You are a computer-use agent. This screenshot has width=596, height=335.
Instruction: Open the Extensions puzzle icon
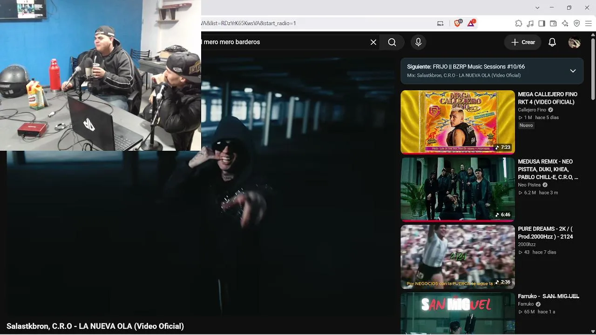click(519, 23)
